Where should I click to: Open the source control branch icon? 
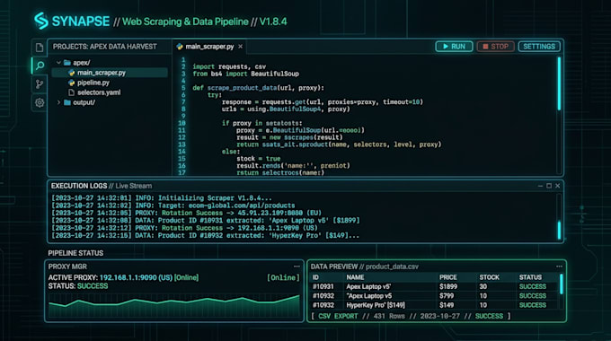pyautogui.click(x=40, y=84)
